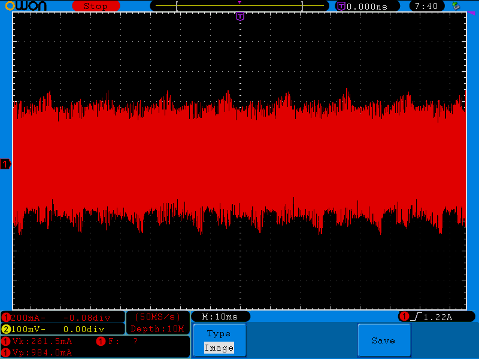Click the red badge beside the F measurement
This screenshot has width=479, height=359.
(x=101, y=341)
